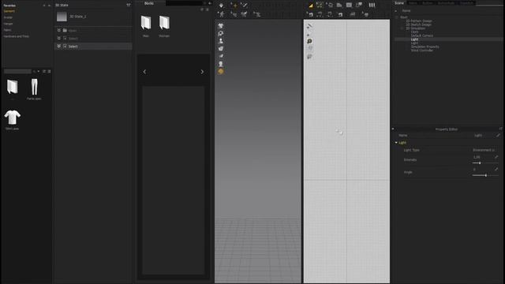Switch to the third tab in Scene panel
The height and width of the screenshot is (284, 505).
coord(428,3)
